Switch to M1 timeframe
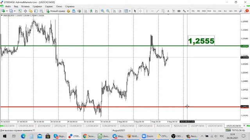The width and height of the screenshot is (250, 140). click(193, 11)
